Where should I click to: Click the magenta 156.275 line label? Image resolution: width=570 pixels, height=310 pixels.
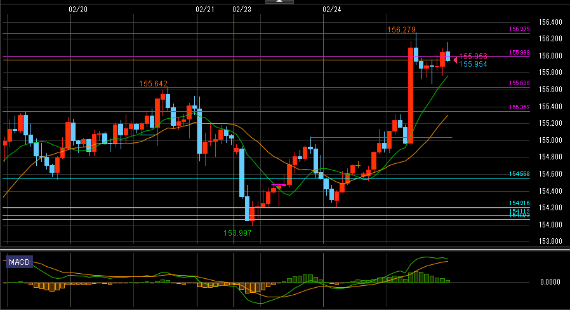pyautogui.click(x=519, y=29)
